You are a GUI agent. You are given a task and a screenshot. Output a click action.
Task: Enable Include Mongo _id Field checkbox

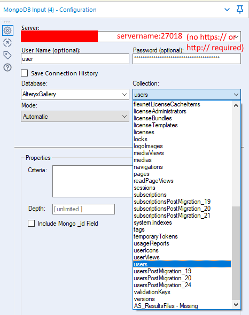click(x=31, y=224)
